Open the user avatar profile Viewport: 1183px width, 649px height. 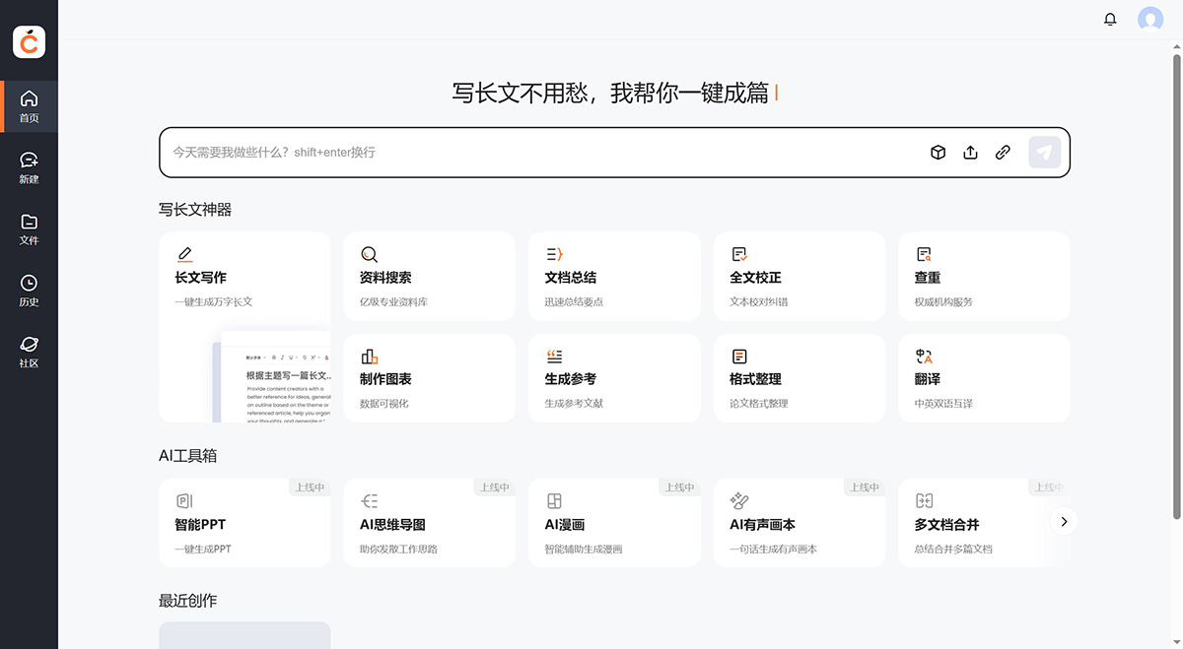point(1149,19)
